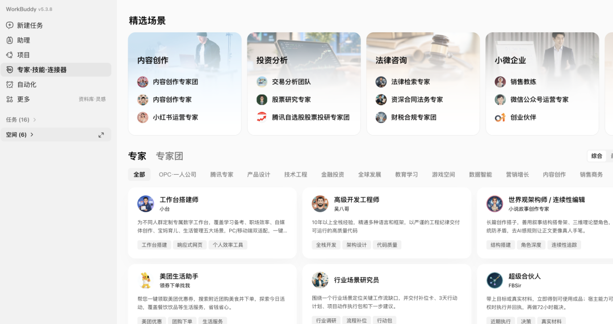Filter by 数据智能 category

tap(481, 175)
